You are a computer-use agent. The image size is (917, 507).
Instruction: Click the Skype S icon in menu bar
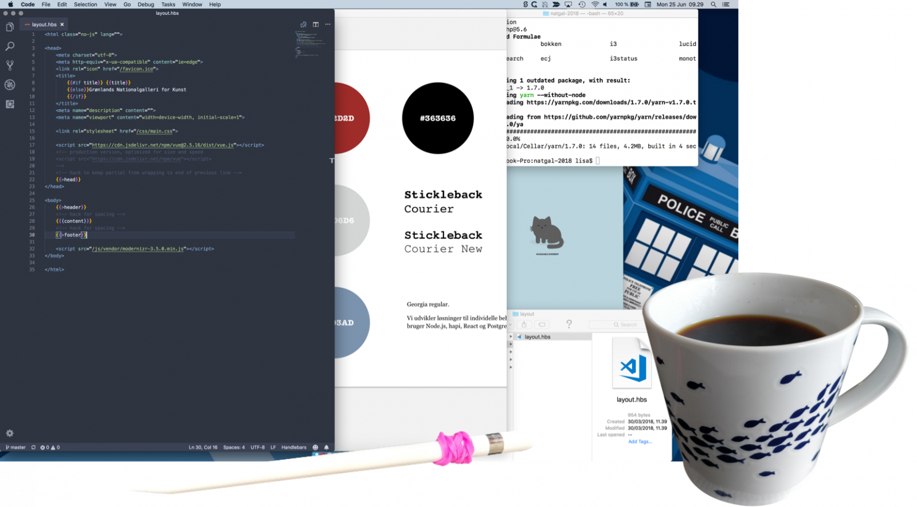point(526,5)
